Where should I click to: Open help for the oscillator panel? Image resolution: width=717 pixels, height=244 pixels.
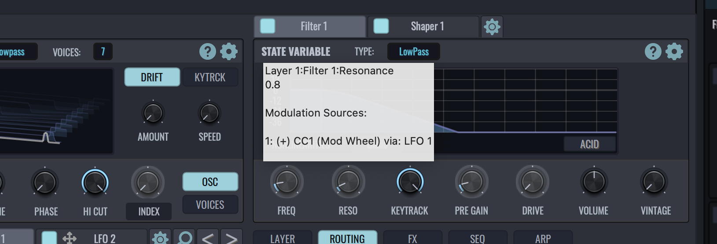[207, 52]
